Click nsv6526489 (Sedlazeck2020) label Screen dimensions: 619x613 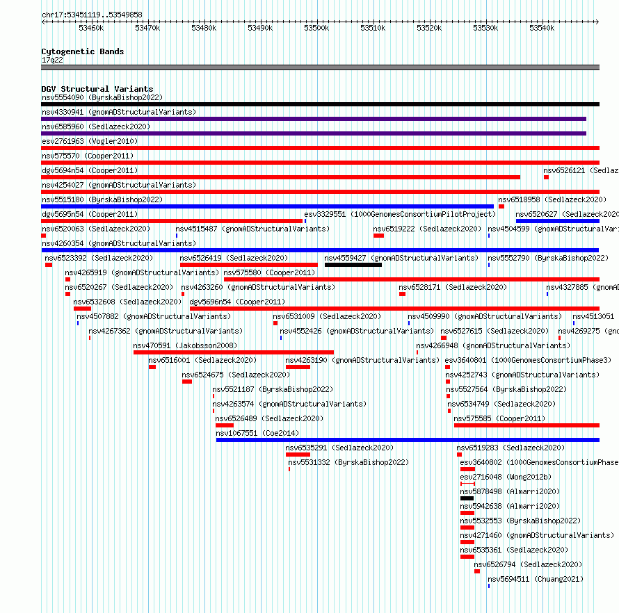tap(269, 418)
